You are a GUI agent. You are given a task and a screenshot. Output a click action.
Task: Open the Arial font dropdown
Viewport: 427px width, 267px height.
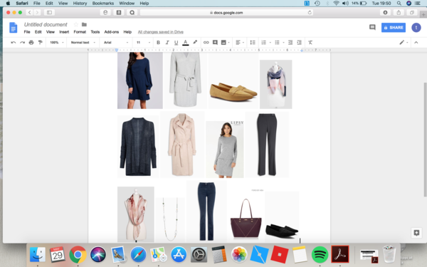click(116, 43)
